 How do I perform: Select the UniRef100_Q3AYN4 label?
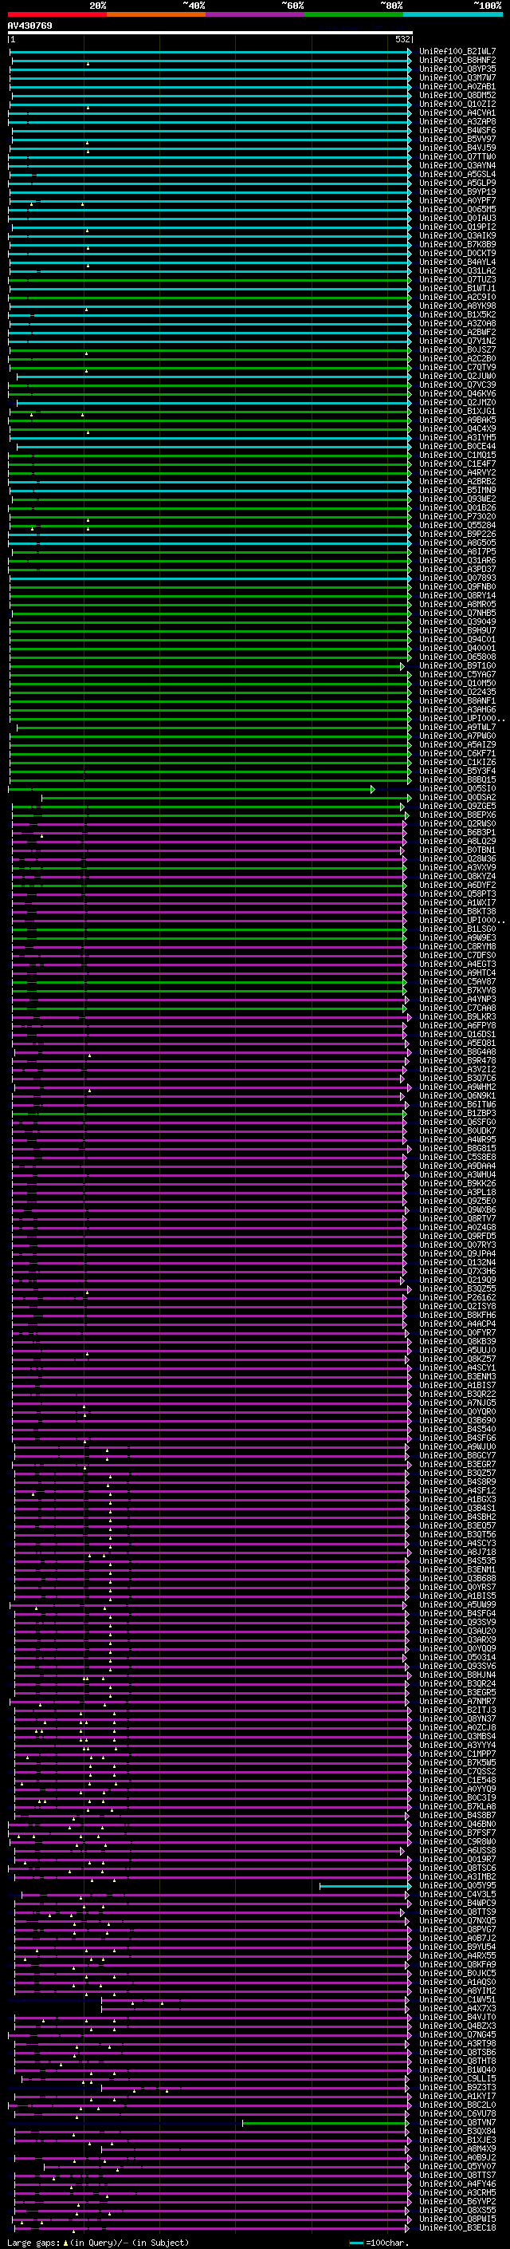pos(457,165)
